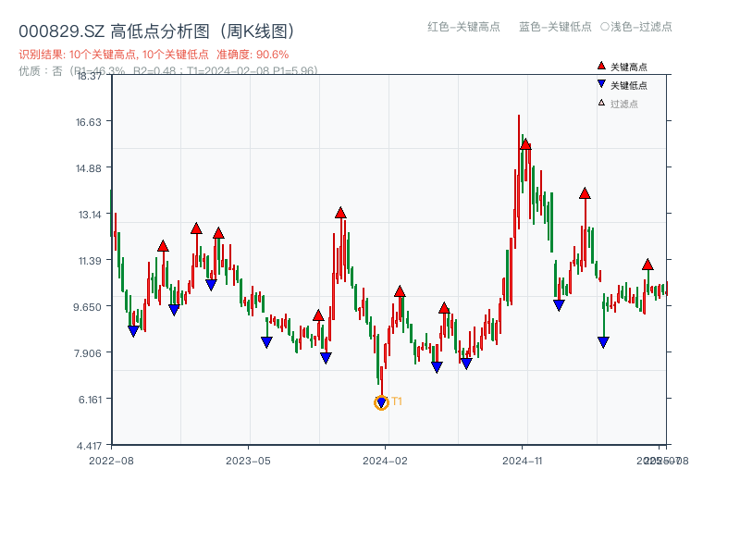Click the gray 优质：否 info line
740x555 pixels.
click(x=168, y=71)
